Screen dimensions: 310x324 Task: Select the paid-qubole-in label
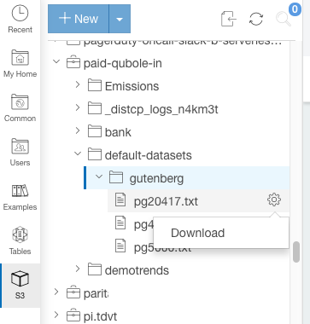point(123,63)
